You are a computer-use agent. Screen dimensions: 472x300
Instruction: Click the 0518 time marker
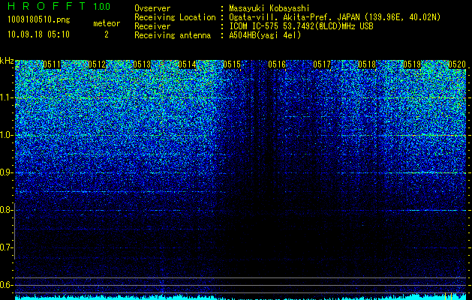coord(367,64)
